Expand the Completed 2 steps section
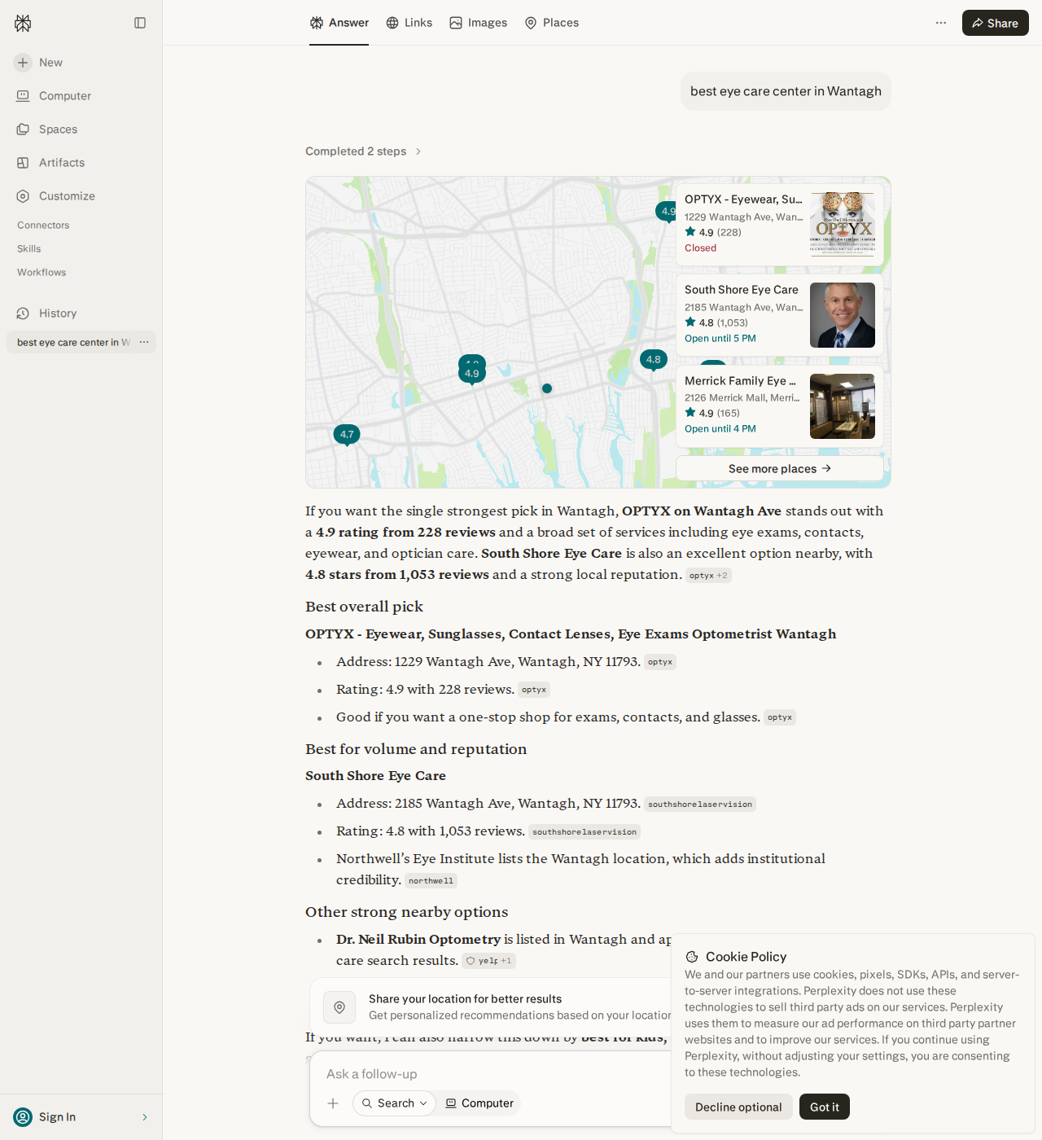 point(364,151)
